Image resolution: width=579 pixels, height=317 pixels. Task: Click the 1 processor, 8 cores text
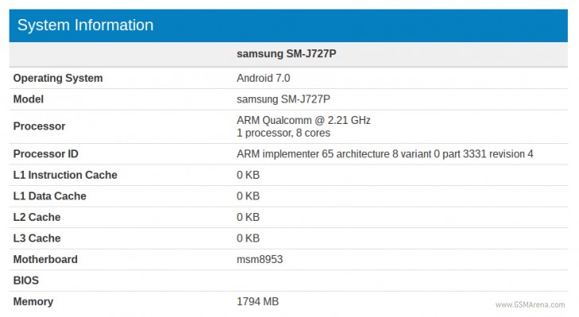[x=283, y=133]
